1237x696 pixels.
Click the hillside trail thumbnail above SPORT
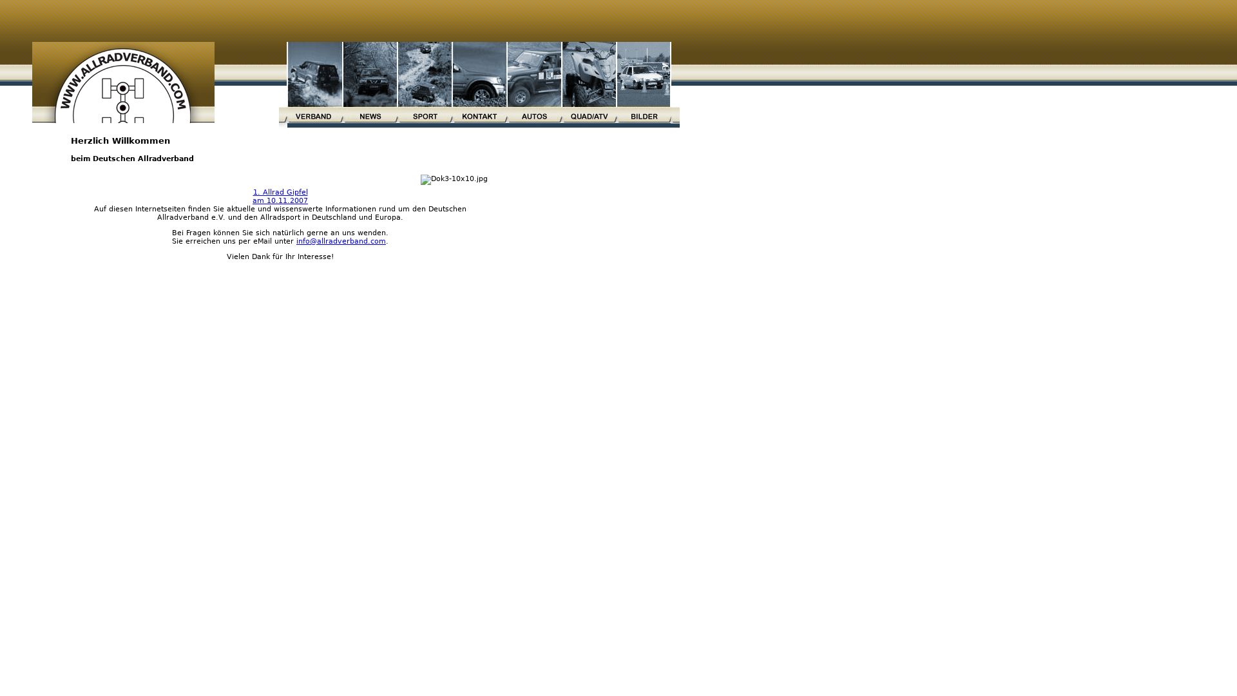(425, 74)
